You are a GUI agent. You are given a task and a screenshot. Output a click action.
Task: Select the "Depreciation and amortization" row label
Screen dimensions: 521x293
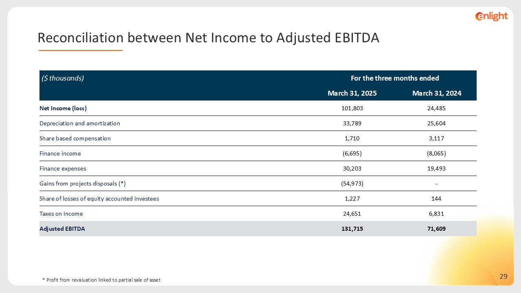click(80, 123)
